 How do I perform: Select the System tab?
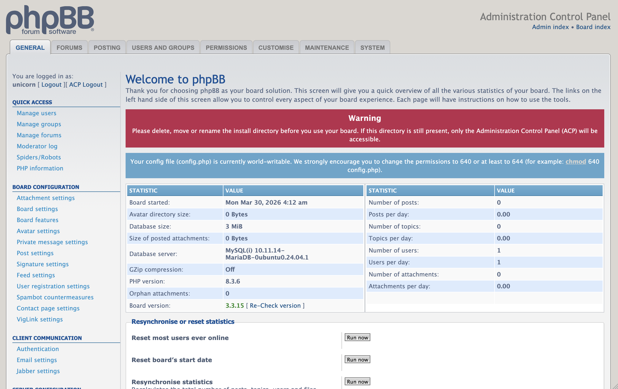click(x=372, y=48)
